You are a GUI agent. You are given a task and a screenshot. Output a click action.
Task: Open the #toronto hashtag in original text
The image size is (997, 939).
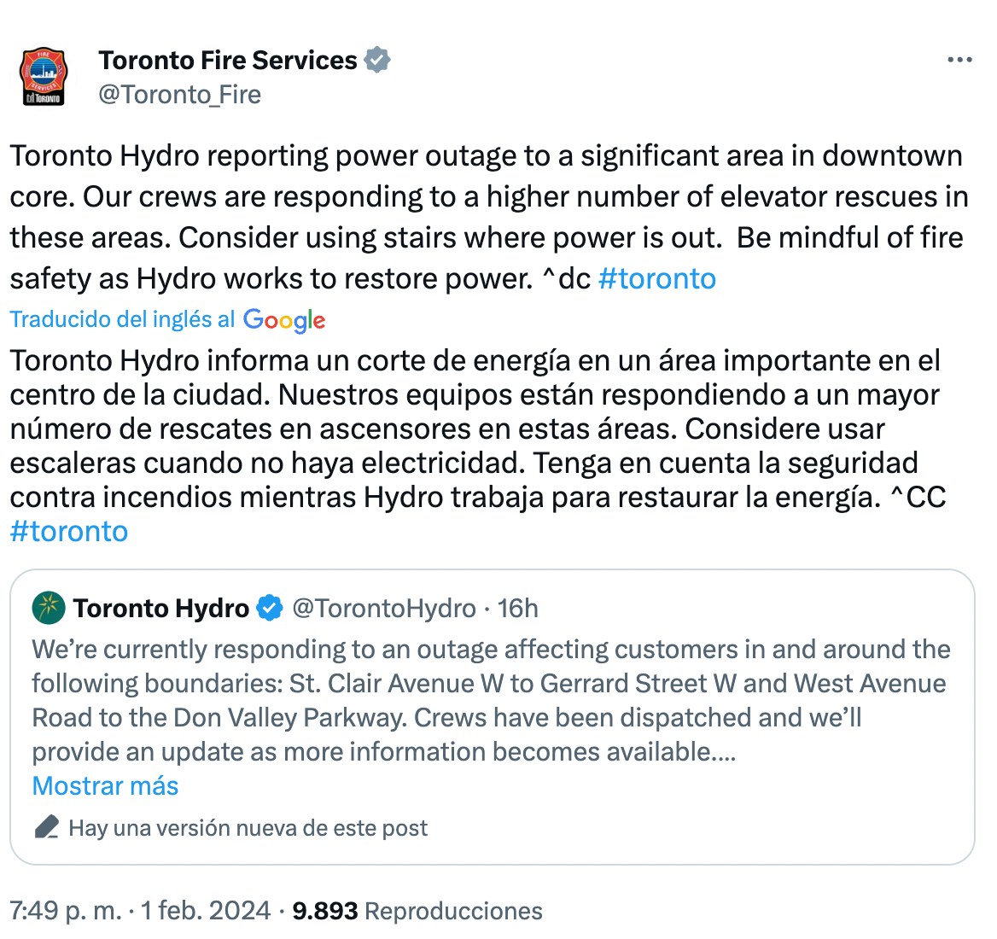click(x=656, y=279)
